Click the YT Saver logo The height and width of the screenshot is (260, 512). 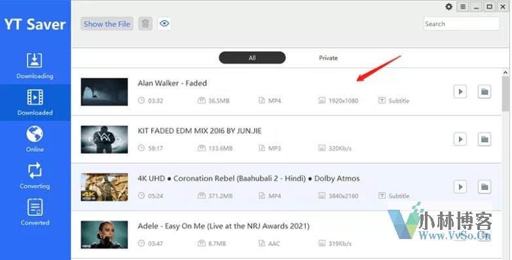(35, 24)
